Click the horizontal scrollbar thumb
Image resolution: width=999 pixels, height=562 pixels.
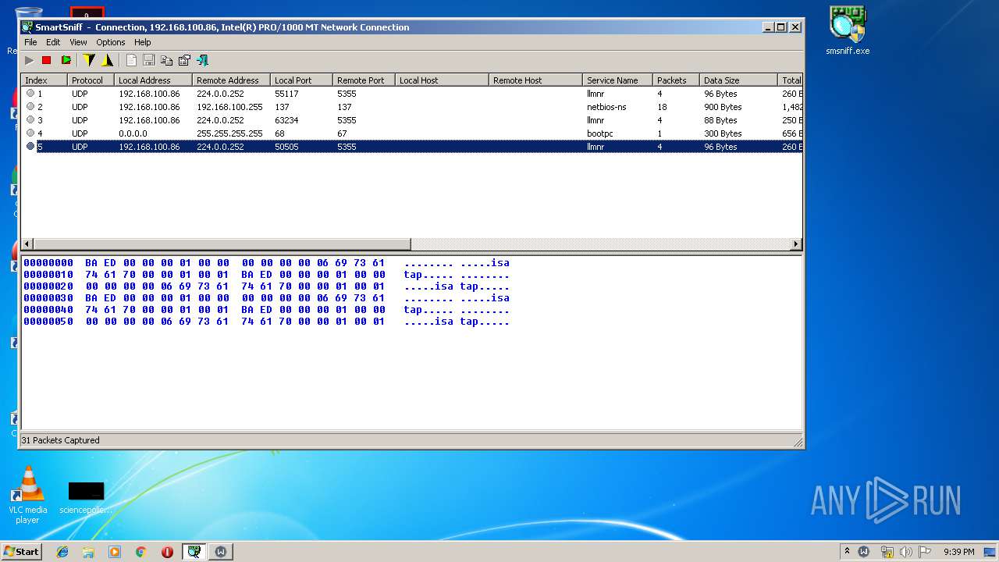tap(222, 244)
